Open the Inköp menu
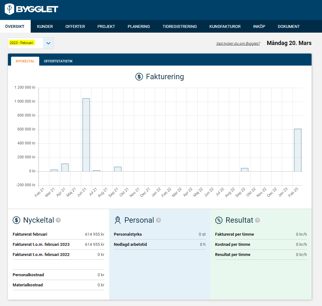 [x=259, y=27]
